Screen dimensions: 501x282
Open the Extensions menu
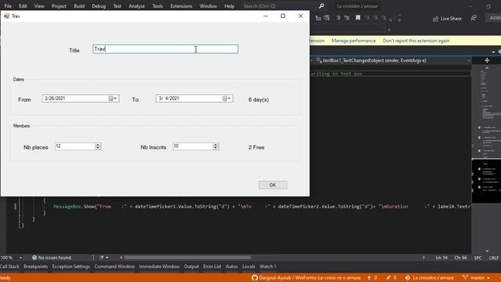(x=181, y=6)
